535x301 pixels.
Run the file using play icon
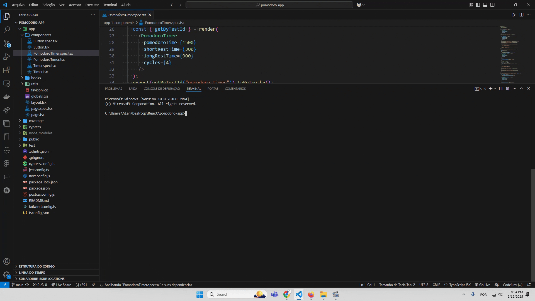pyautogui.click(x=514, y=15)
